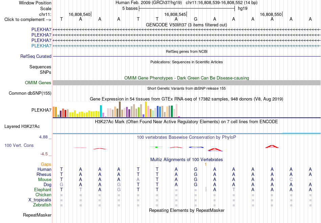The width and height of the screenshot is (321, 223).
Task: Click the PLEKHA7 label beside GTEx expression bars
Action: (41, 110)
